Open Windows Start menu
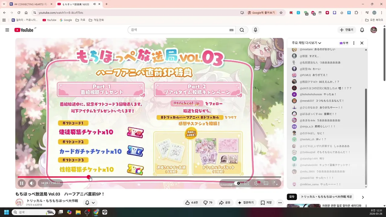The image size is (386, 217). [6, 212]
